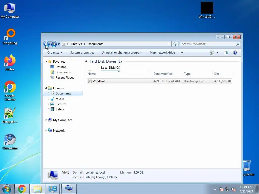Screen dimensions: 259x194
Task: Select Documents library in tree
Action: click(x=63, y=93)
